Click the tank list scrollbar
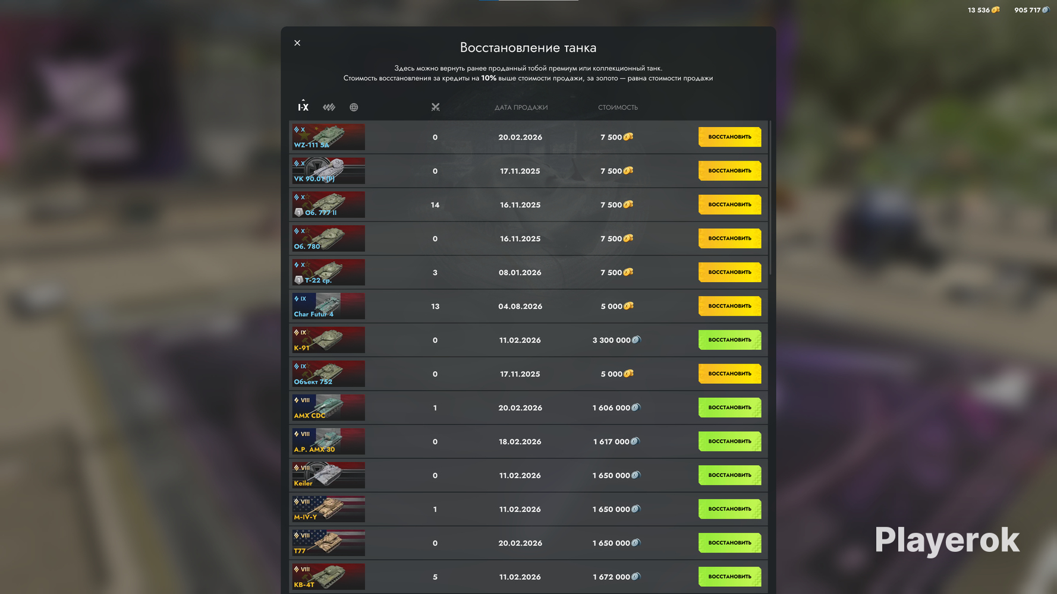The height and width of the screenshot is (594, 1057). coord(770,198)
